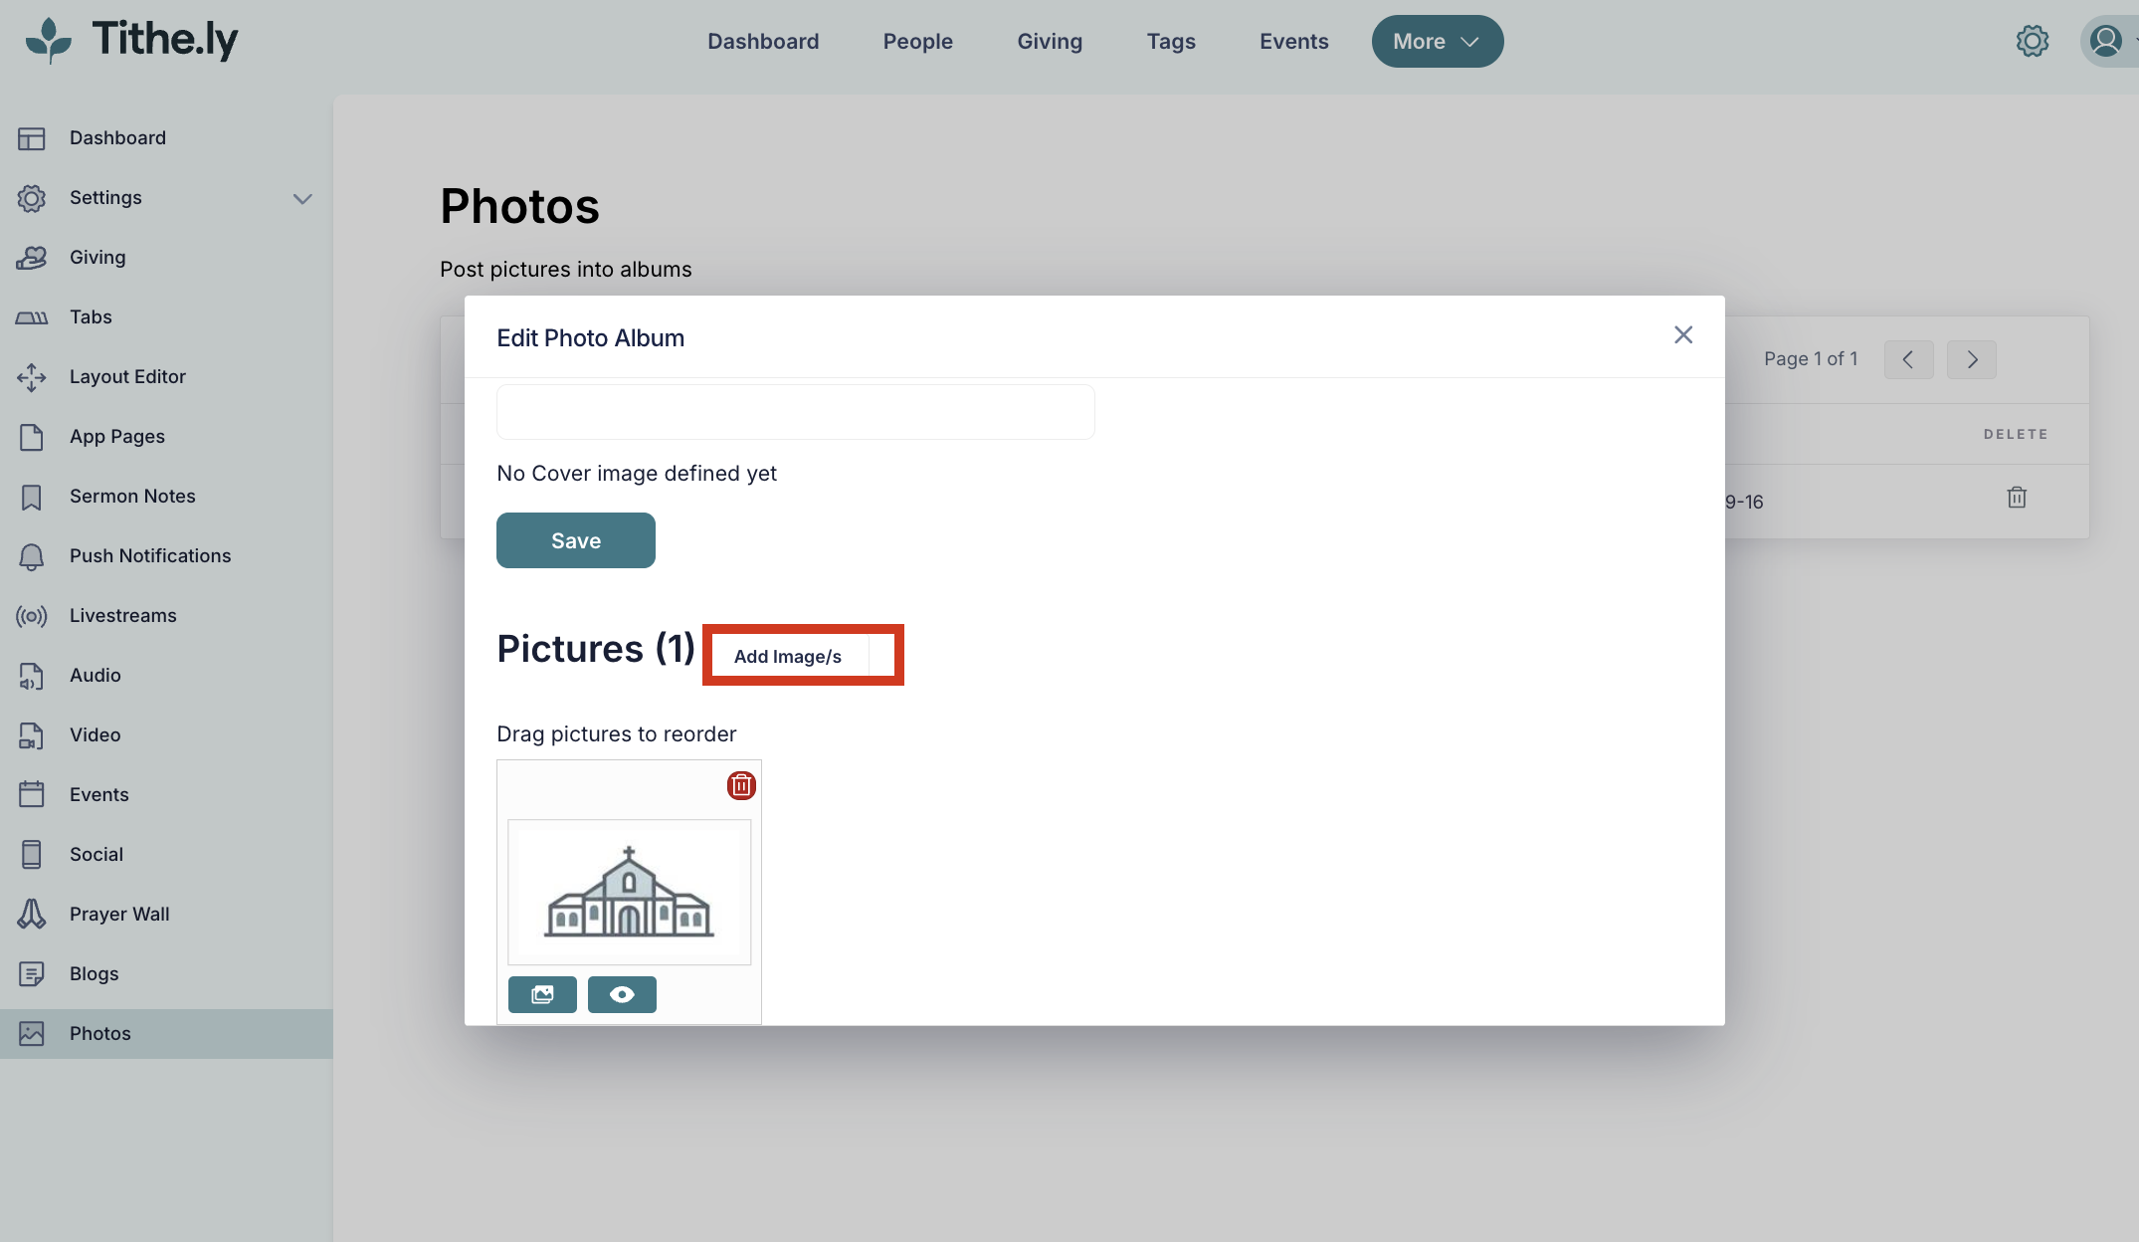Click the Add Image/s button
The width and height of the screenshot is (2139, 1242).
[788, 656]
